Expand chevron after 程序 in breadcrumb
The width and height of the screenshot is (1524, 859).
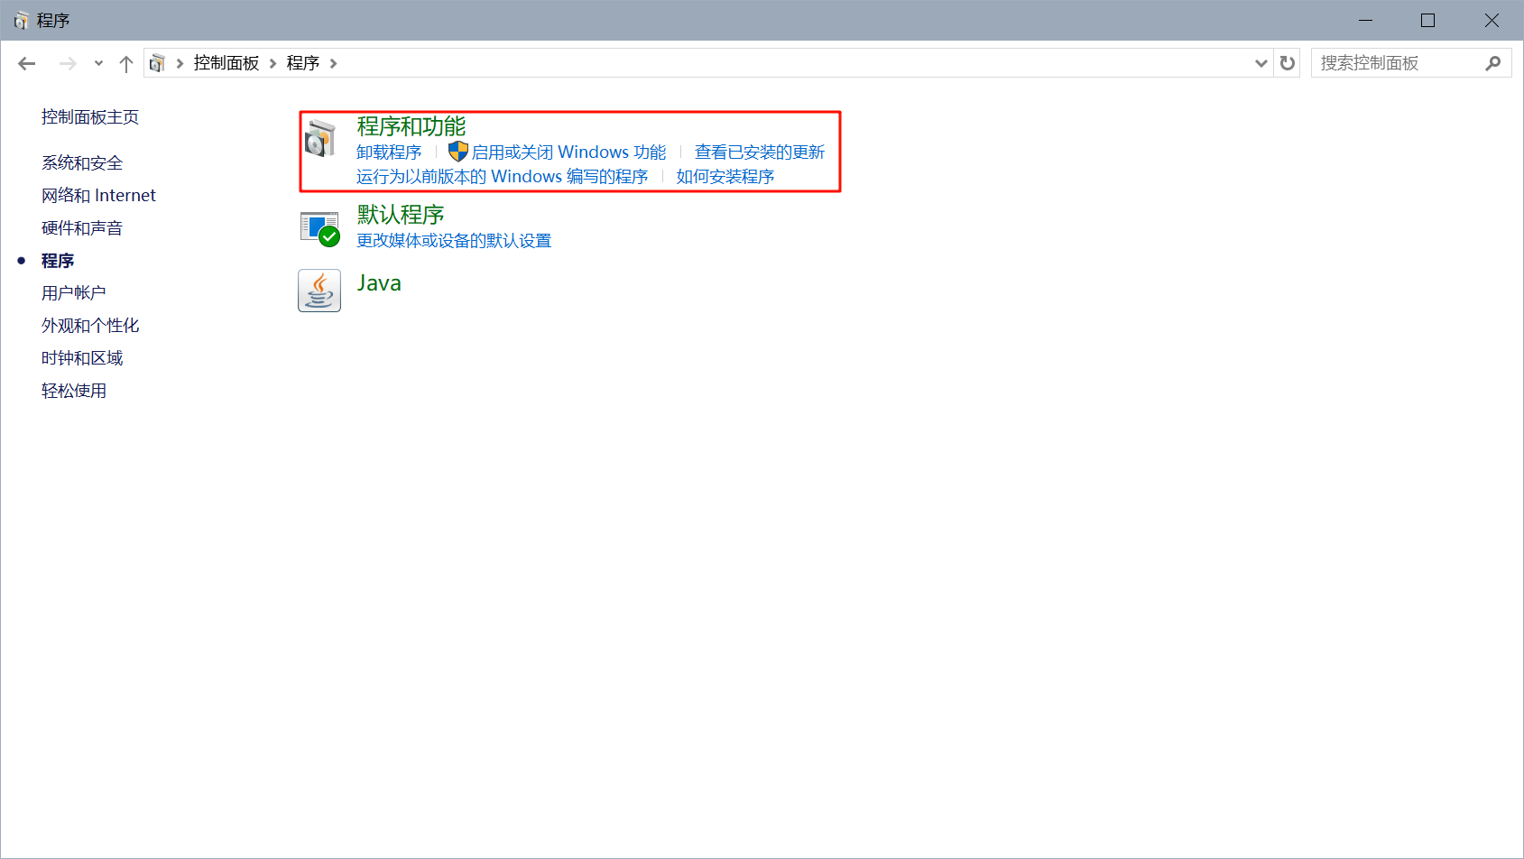point(334,63)
